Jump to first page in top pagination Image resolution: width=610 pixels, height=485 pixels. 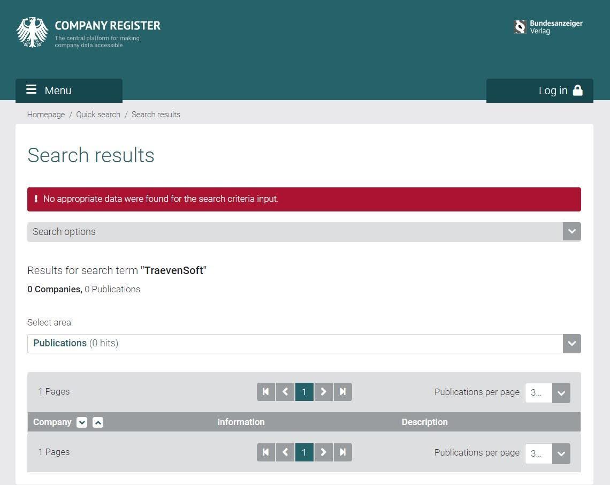click(x=266, y=391)
